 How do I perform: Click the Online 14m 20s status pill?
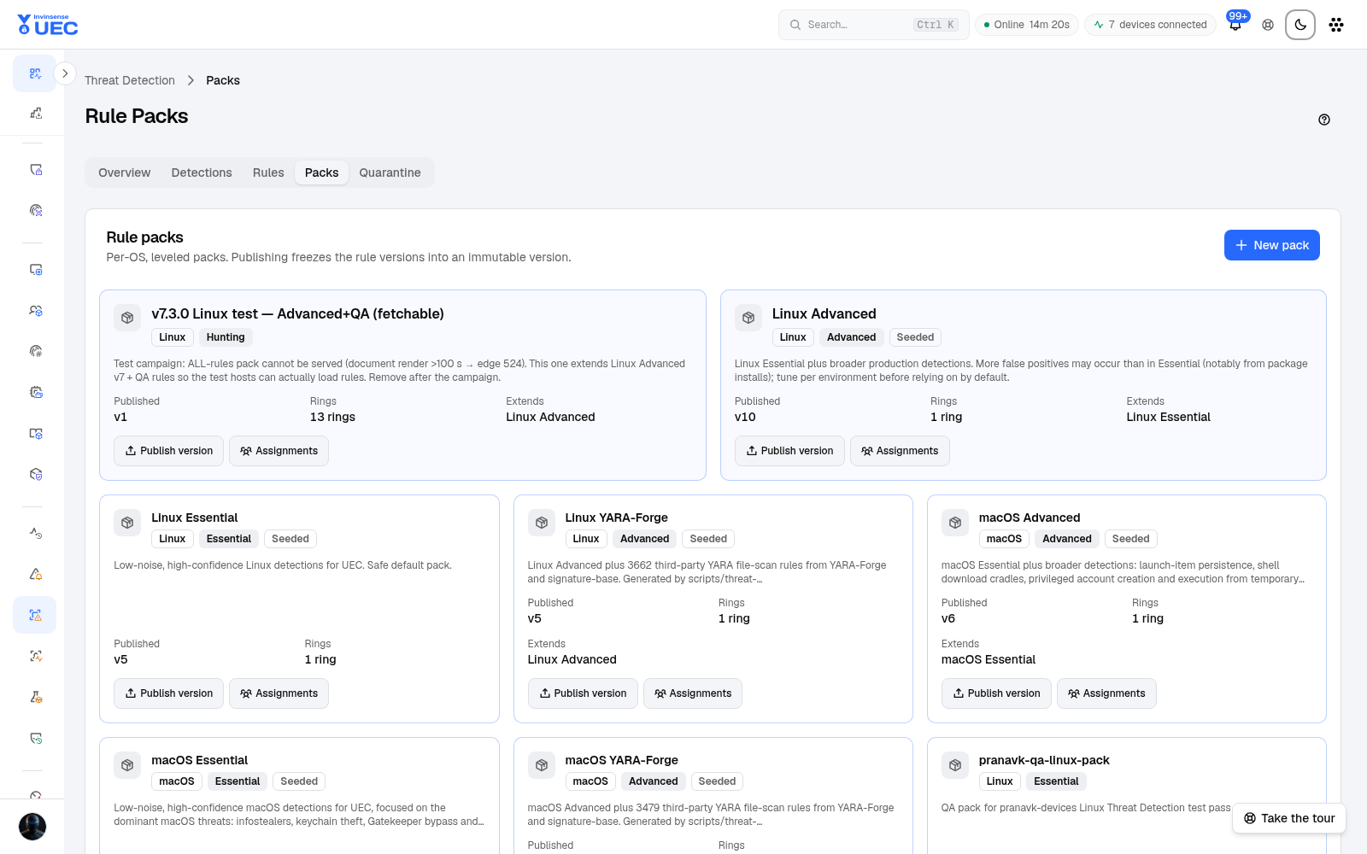1027,25
